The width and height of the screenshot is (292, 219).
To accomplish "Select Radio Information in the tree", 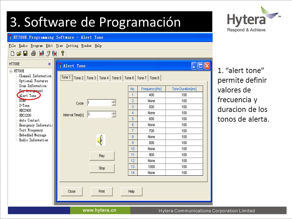I will click(x=34, y=140).
